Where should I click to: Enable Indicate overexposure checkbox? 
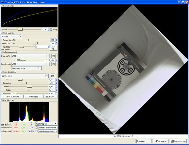[36, 128]
